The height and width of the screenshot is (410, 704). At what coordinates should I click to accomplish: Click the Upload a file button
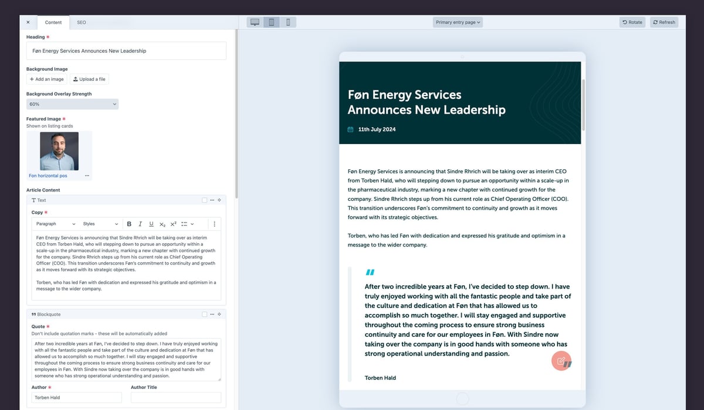(x=89, y=79)
